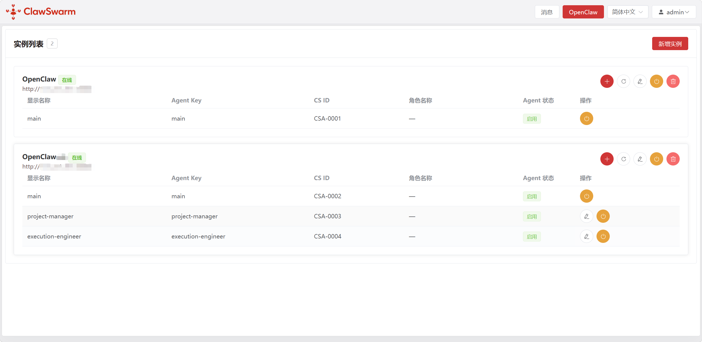The width and height of the screenshot is (702, 342).
Task: Click the add agent plus icon in second instance
Action: tap(607, 159)
